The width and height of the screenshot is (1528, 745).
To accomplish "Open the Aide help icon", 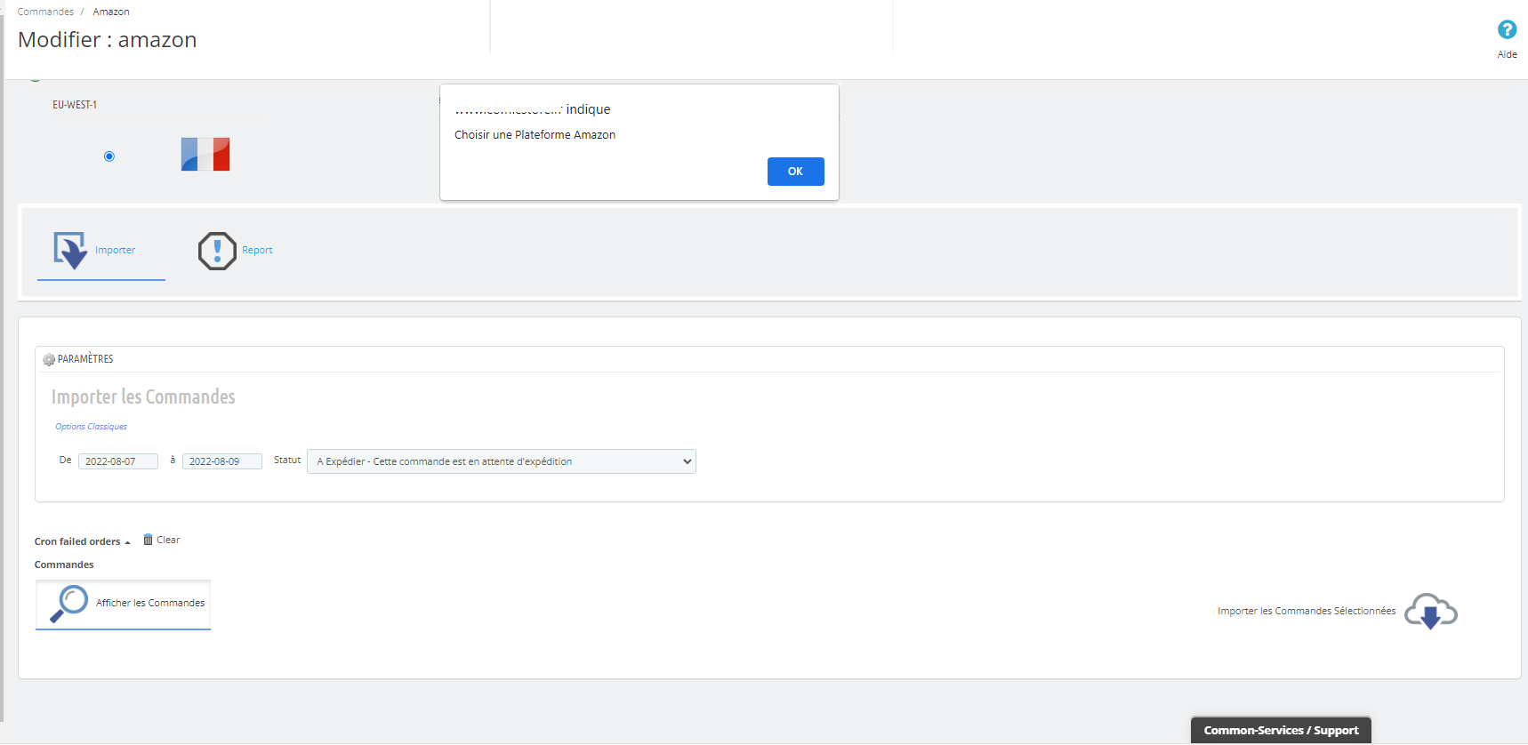I will click(x=1507, y=29).
